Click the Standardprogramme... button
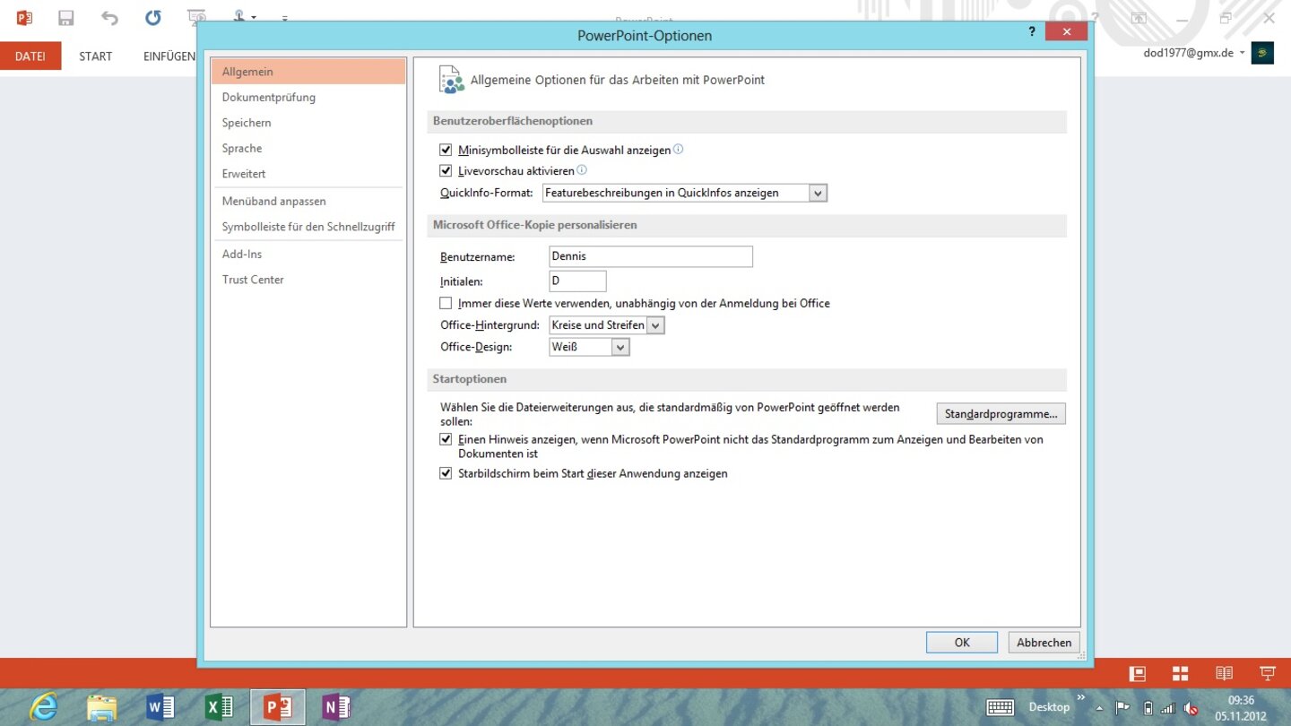The width and height of the screenshot is (1291, 726). coord(1001,414)
